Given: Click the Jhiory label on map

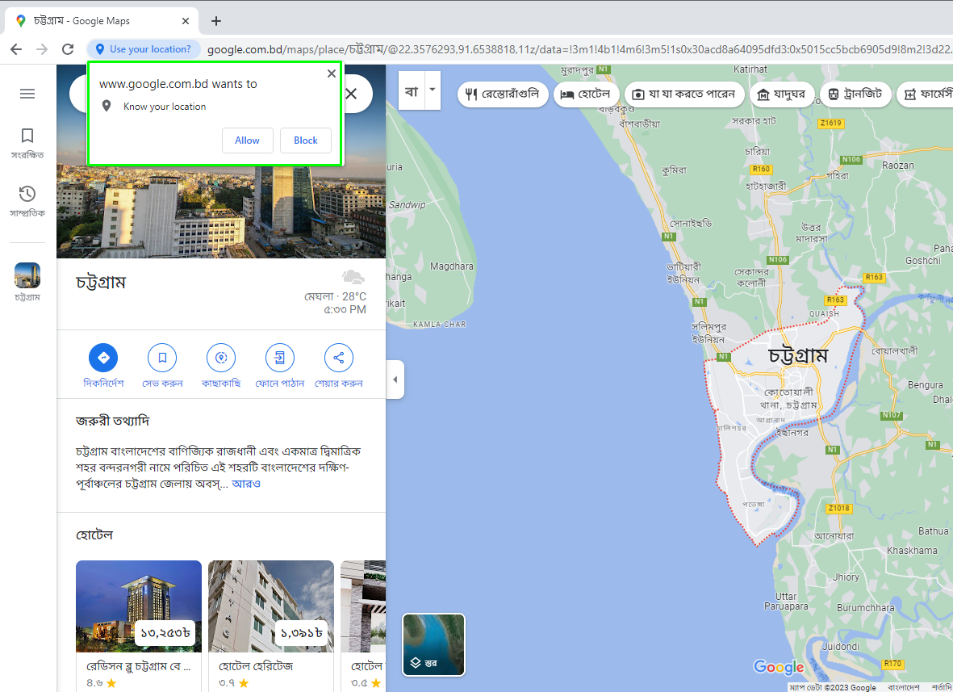Looking at the screenshot, I should pyautogui.click(x=846, y=577).
